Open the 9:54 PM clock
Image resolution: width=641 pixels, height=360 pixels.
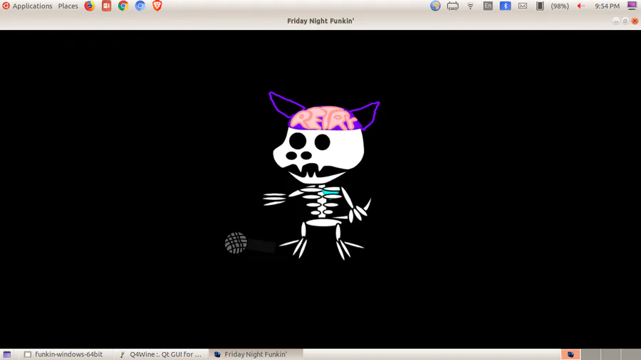(x=607, y=6)
